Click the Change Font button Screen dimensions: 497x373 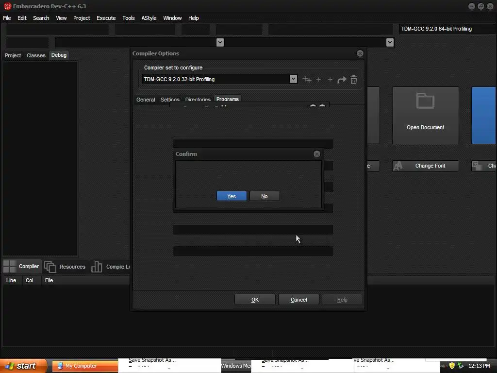[425, 166]
